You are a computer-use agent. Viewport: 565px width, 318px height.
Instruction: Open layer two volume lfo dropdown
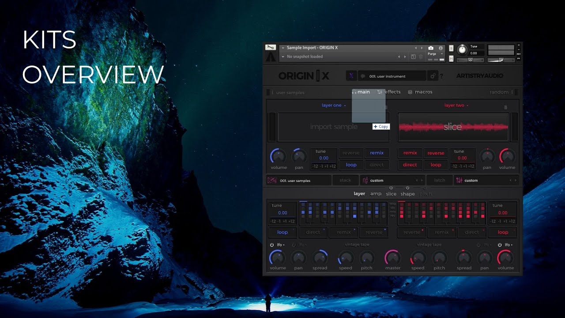coord(508,245)
